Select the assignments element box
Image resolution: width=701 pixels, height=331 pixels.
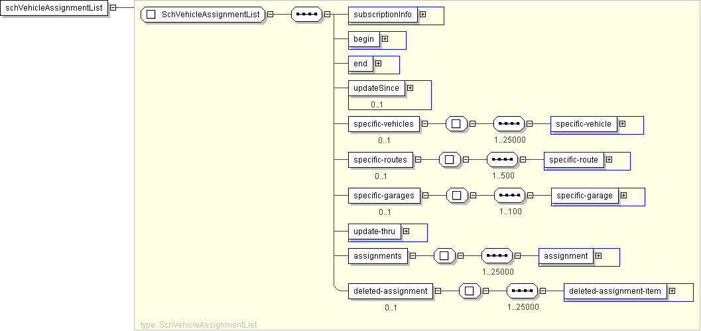click(377, 256)
